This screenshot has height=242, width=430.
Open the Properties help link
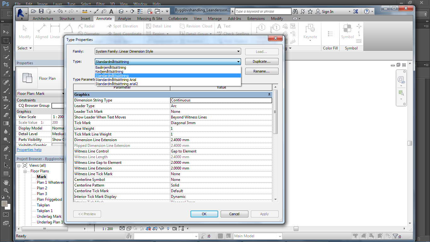point(29,150)
